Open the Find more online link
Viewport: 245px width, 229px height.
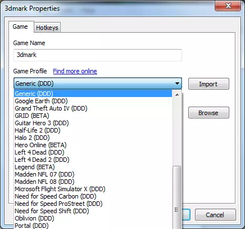tap(75, 71)
